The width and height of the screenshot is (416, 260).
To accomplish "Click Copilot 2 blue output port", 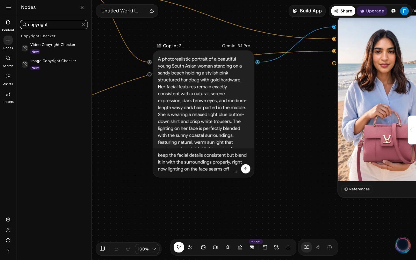I will click(257, 62).
